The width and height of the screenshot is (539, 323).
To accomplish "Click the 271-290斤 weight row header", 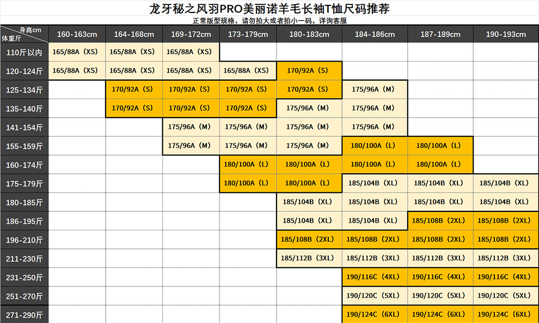I will click(x=24, y=314).
